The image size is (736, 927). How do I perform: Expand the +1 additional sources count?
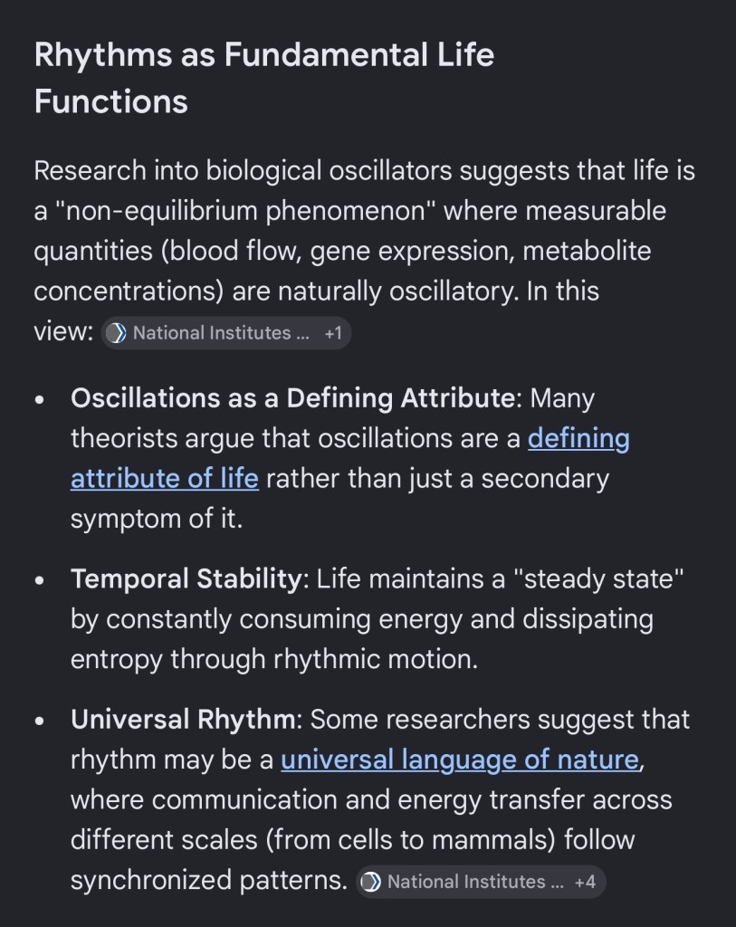[332, 333]
